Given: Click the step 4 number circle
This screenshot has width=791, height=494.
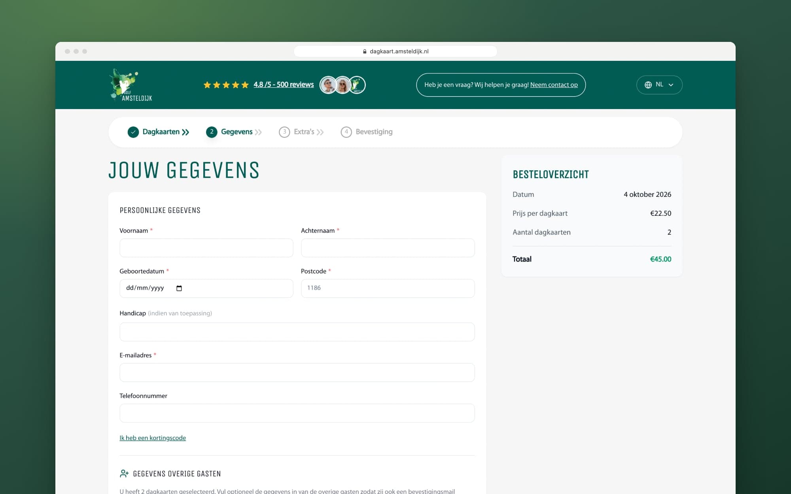Looking at the screenshot, I should [346, 132].
